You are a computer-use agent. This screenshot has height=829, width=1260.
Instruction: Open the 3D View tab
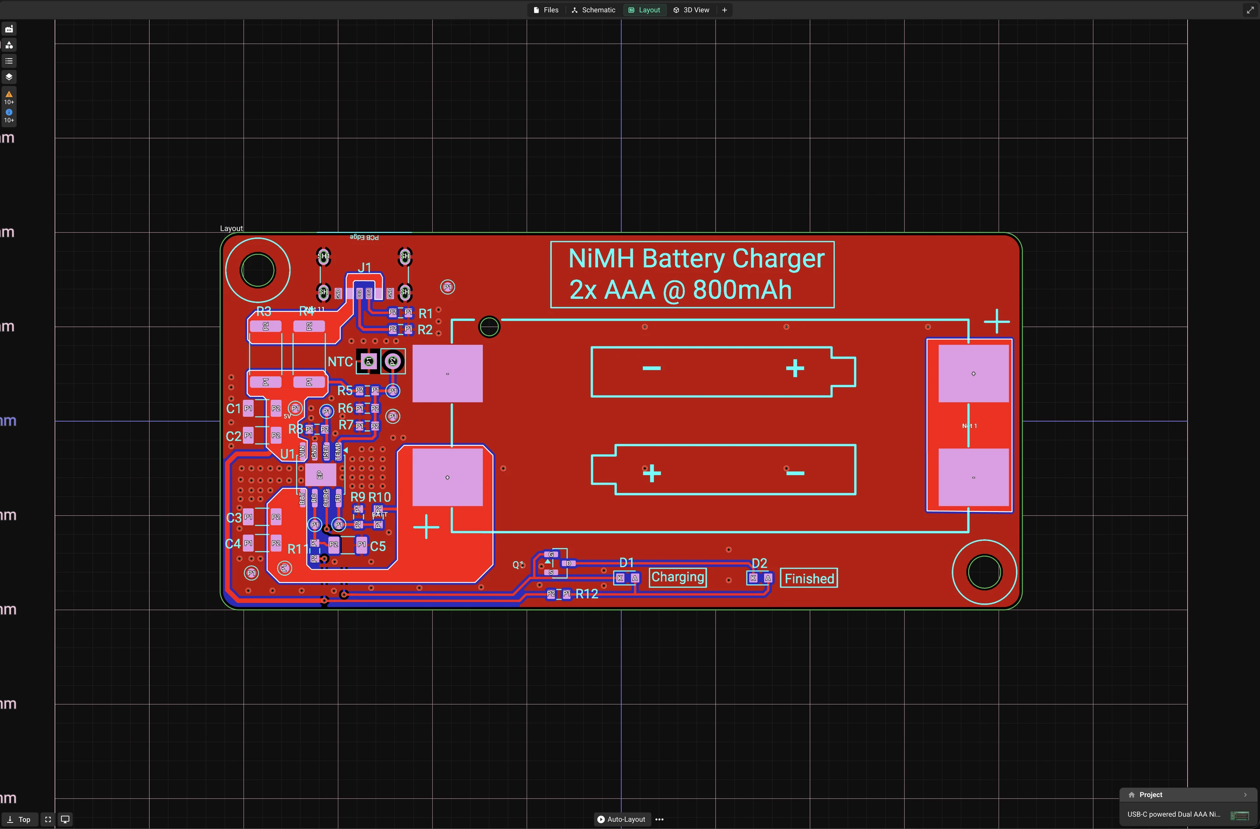coord(691,10)
